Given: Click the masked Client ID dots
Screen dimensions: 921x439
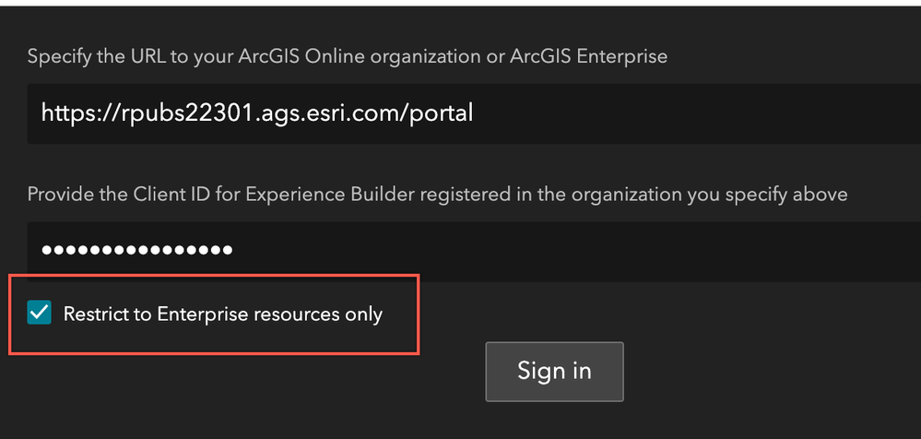Looking at the screenshot, I should (137, 250).
